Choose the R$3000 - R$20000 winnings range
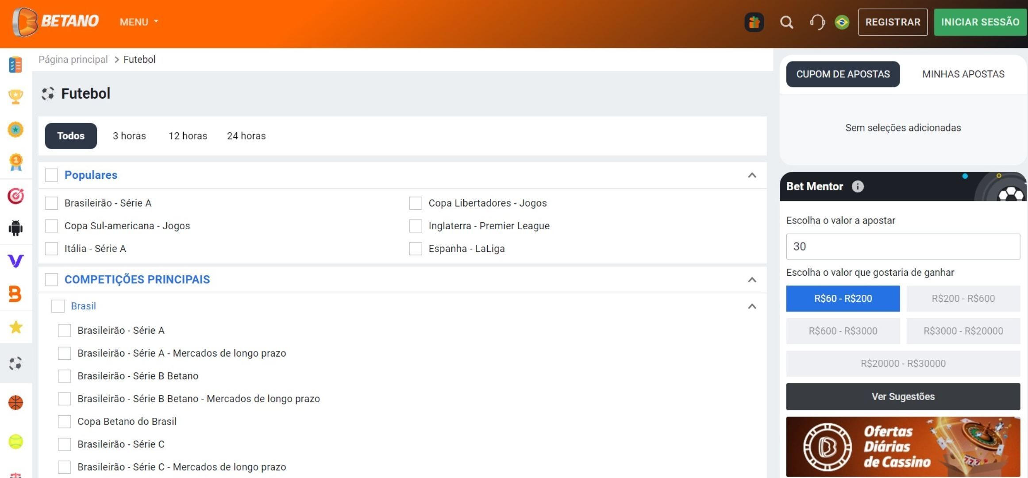 click(963, 331)
